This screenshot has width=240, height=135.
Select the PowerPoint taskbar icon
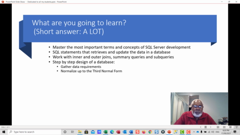pyautogui.click(x=169, y=132)
